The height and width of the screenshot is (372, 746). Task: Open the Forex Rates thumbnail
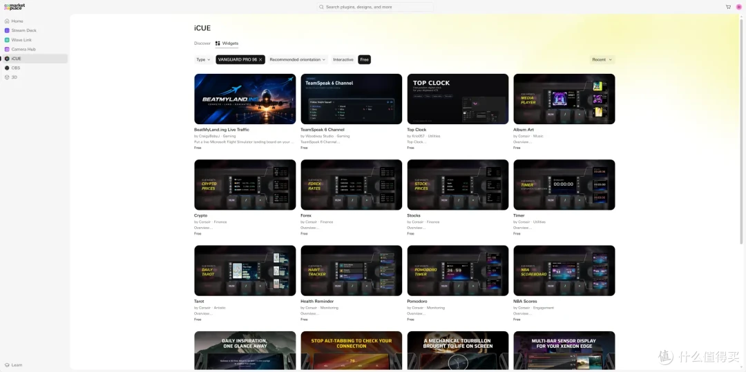[351, 185]
